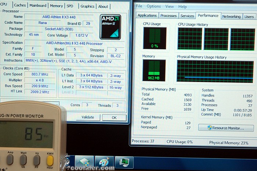257x171 pixels.
Task: Click the status bar 'CPU Usage: 0%'
Action: (180, 142)
